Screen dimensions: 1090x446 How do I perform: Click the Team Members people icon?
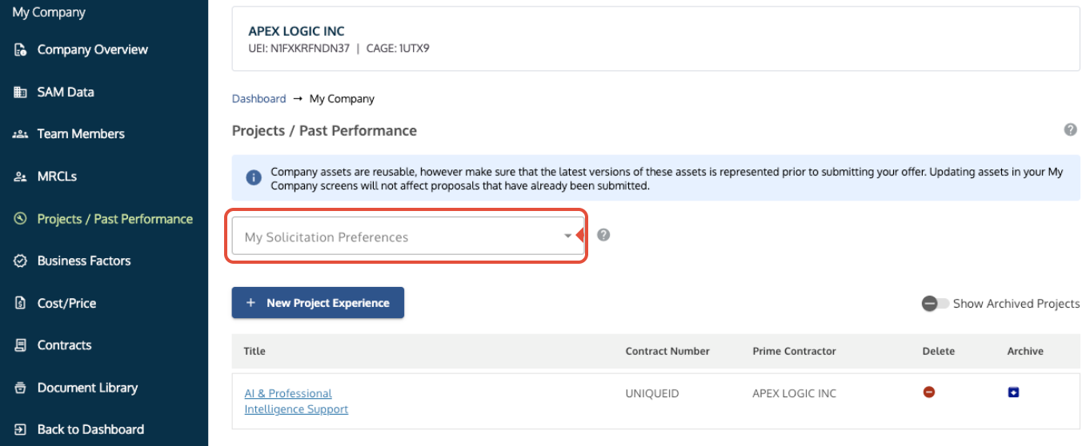point(21,134)
